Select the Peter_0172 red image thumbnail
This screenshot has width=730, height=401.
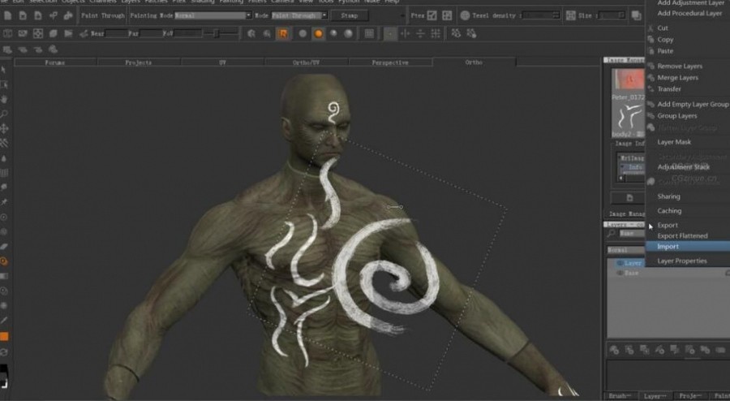[x=628, y=80]
